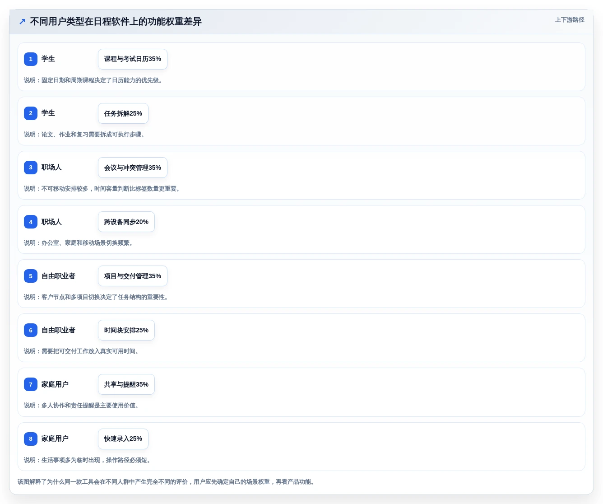
Task: Click the arrow icon beside the title
Action: point(22,22)
